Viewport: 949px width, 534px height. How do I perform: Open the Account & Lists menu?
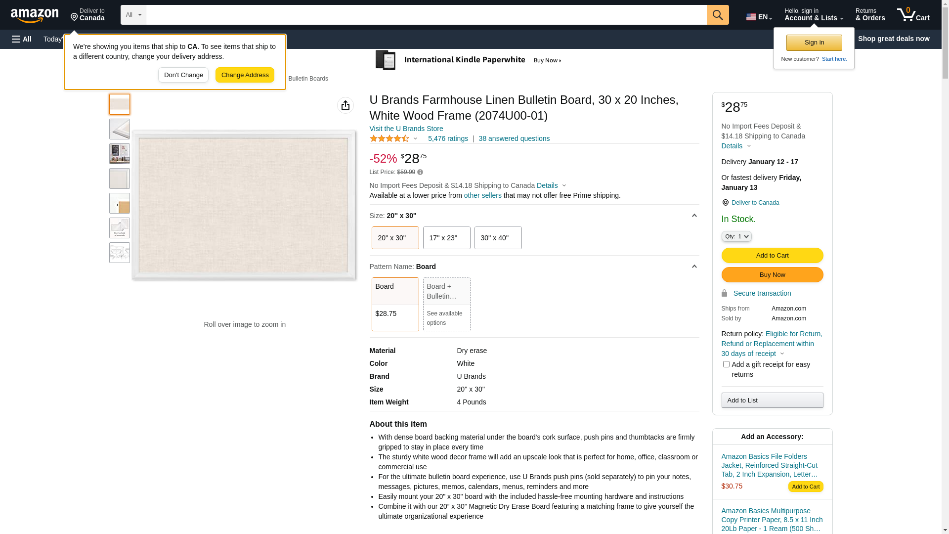[x=814, y=15]
